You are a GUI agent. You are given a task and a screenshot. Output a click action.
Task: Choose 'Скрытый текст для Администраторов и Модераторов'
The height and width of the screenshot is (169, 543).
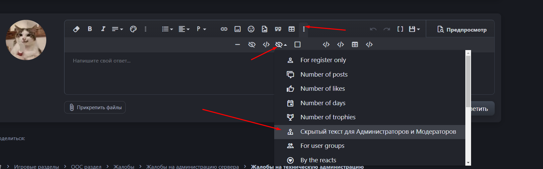coord(378,132)
